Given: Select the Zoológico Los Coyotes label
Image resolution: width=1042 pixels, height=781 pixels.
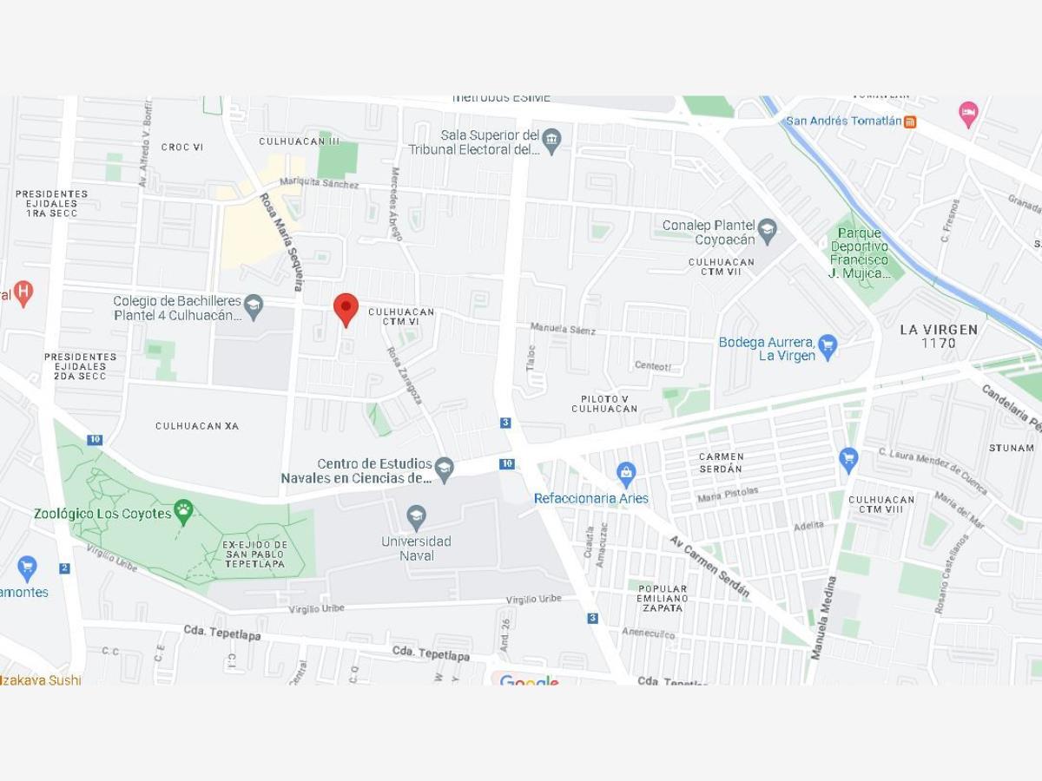Looking at the screenshot, I should (102, 514).
